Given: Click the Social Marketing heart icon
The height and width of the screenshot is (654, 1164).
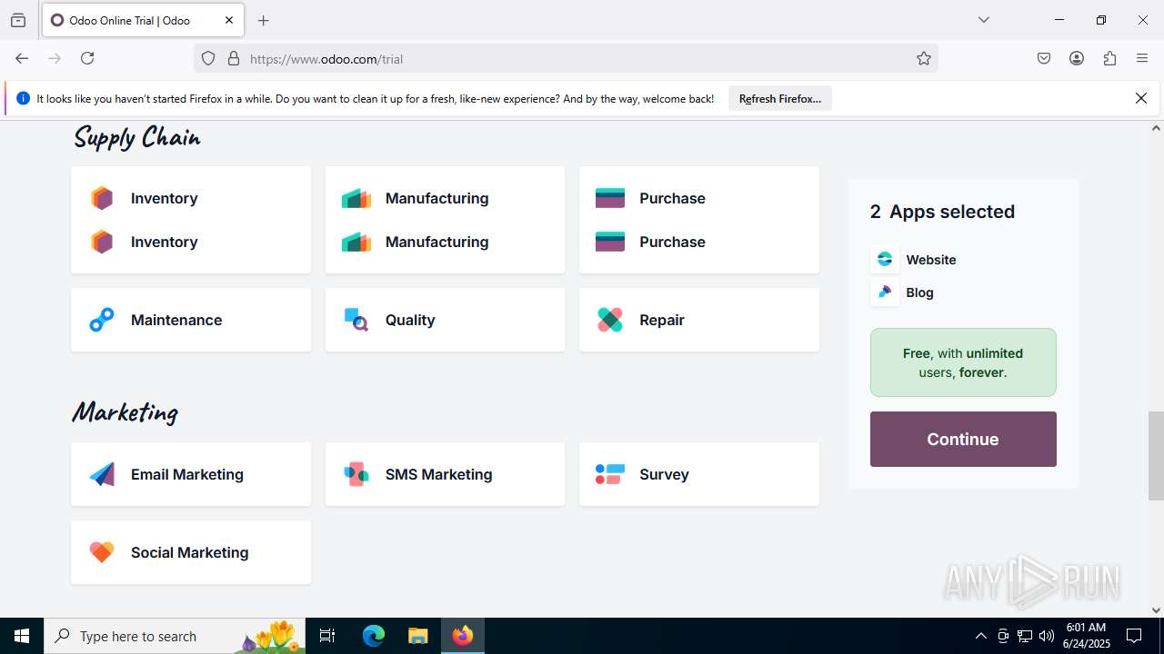Looking at the screenshot, I should [x=102, y=552].
